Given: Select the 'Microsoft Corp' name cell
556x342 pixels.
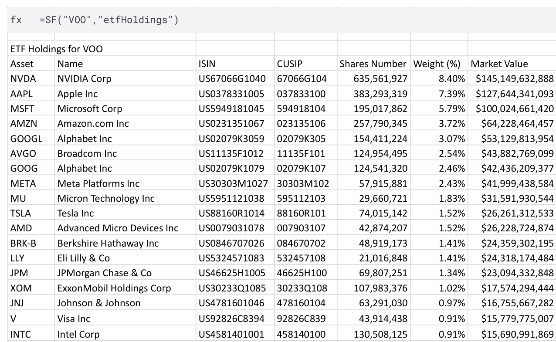Looking at the screenshot, I should pyautogui.click(x=125, y=108).
